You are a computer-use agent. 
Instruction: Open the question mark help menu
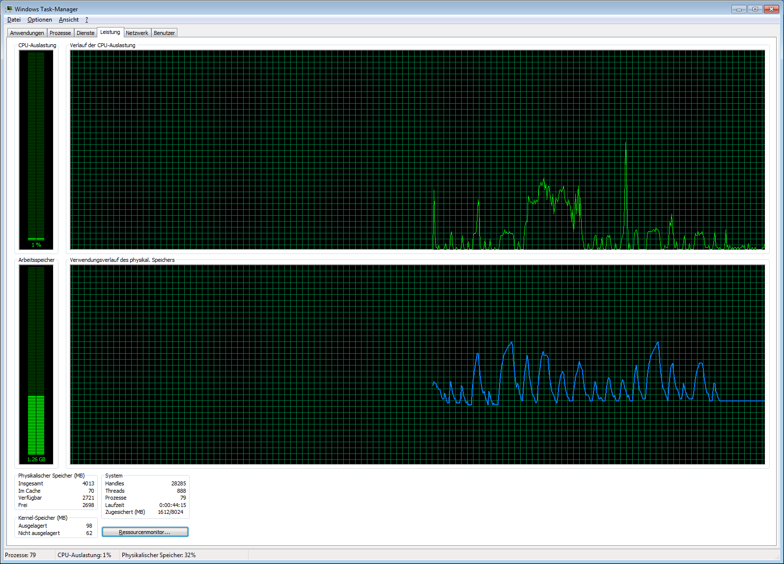[x=86, y=20]
